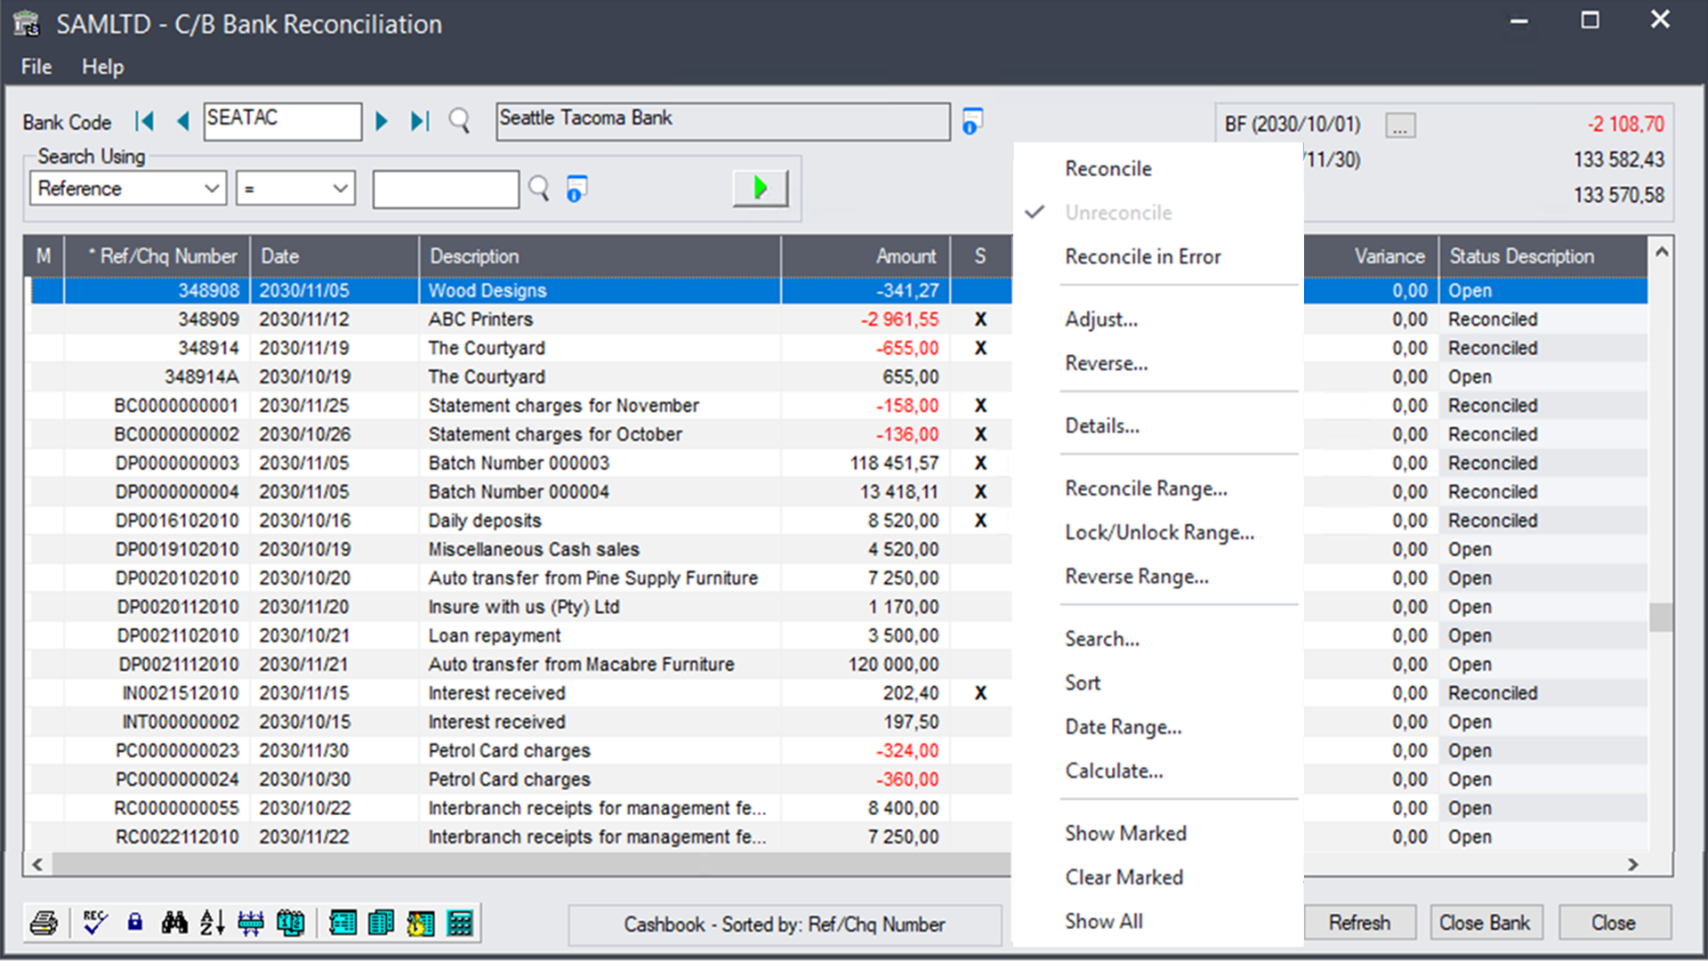Click the Bank Code field showing SEATAC
Screen dimensions: 1708x961
282,120
